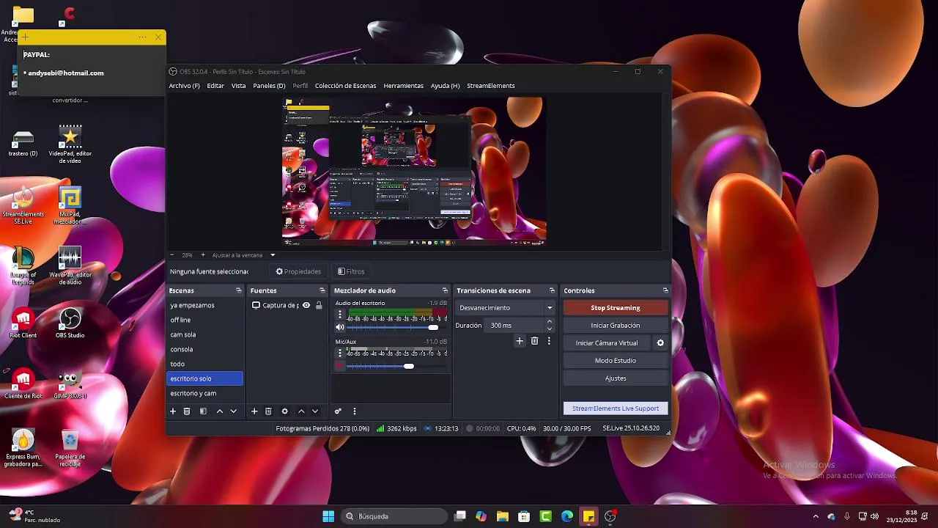Click StreamElements Live Support button
Screen dimensions: 938x528
pos(616,408)
